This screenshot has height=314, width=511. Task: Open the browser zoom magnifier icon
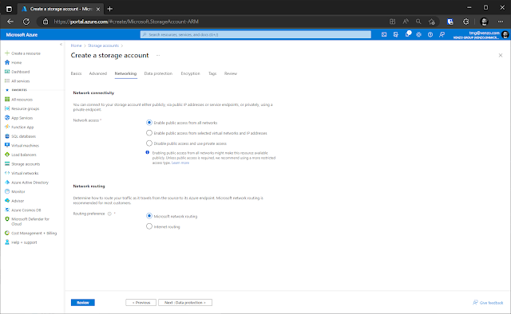418,22
